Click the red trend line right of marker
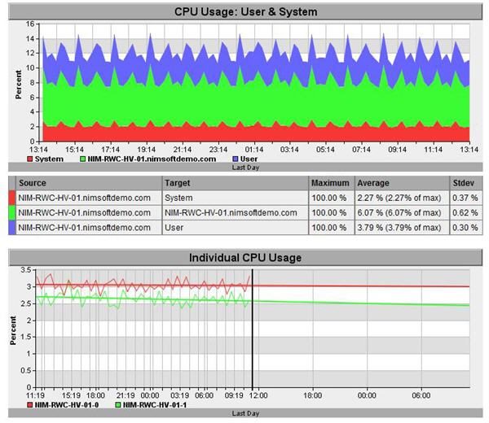Screen dimensions: 489x423 click(x=361, y=286)
